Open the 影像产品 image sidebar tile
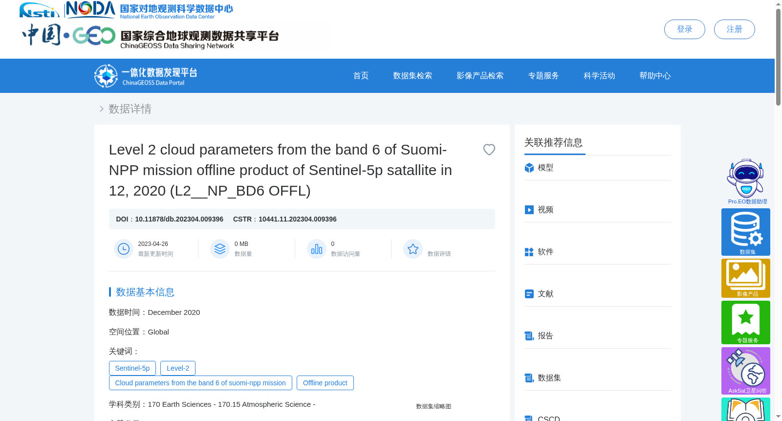Screen dimensions: 782x421 tap(746, 278)
